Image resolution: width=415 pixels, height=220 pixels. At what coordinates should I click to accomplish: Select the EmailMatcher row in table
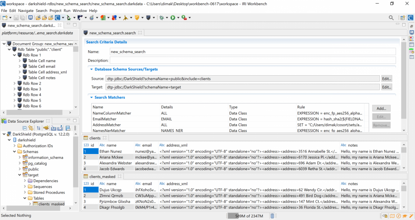coord(105,119)
